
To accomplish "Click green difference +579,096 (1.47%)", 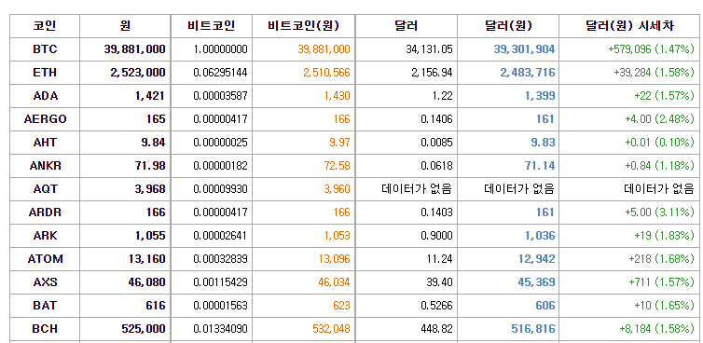I will 651,49.
